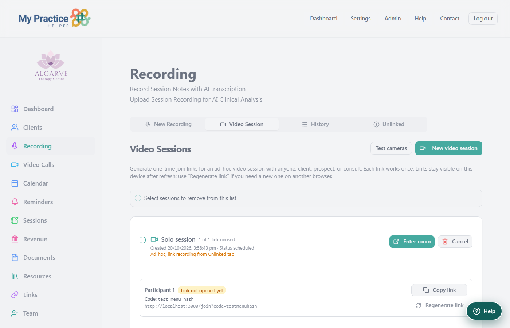Open Contact in the top navigation
510x328 pixels.
[x=450, y=19]
